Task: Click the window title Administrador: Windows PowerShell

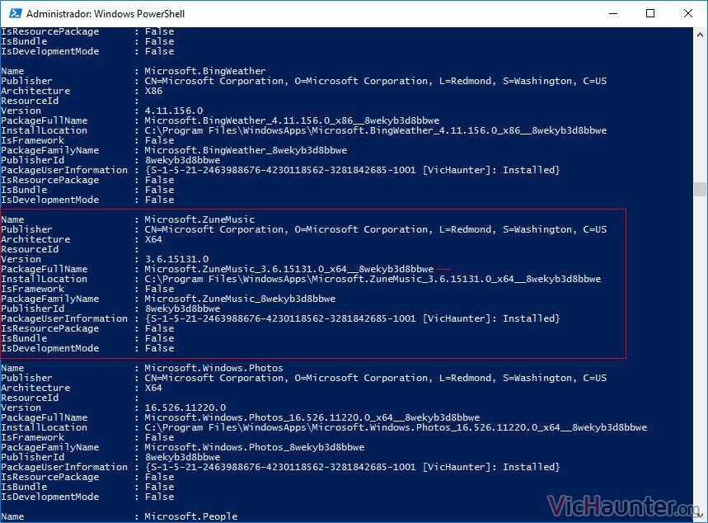Action: point(105,13)
